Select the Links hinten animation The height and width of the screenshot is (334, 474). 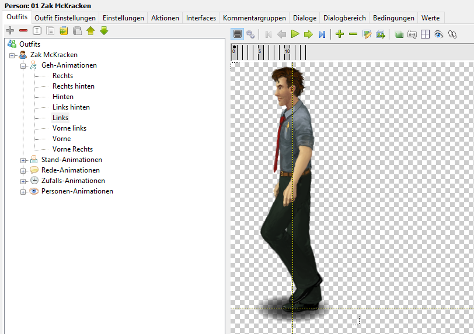click(x=71, y=107)
